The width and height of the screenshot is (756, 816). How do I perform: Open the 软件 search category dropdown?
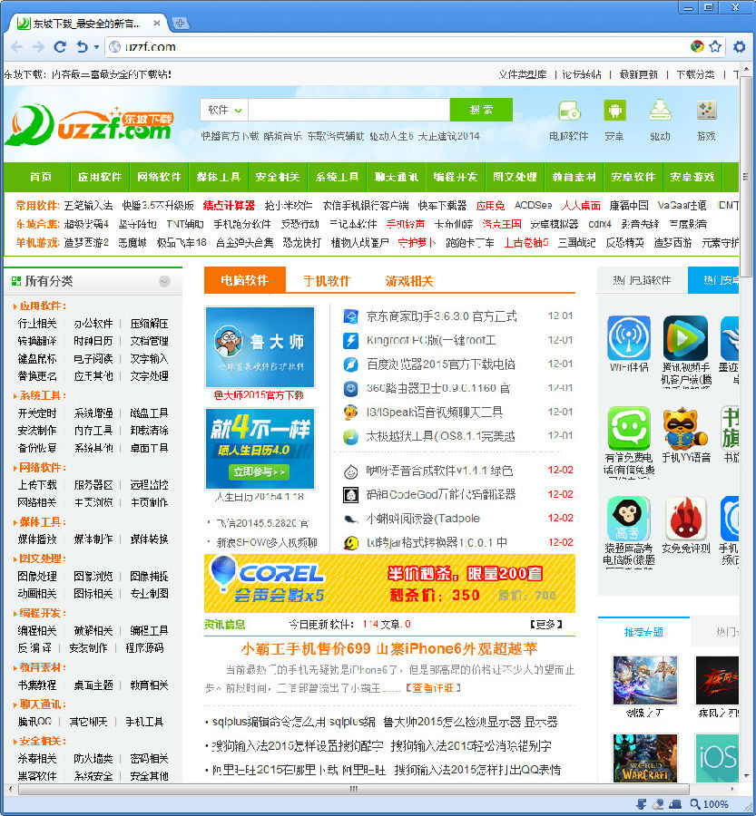(x=224, y=110)
